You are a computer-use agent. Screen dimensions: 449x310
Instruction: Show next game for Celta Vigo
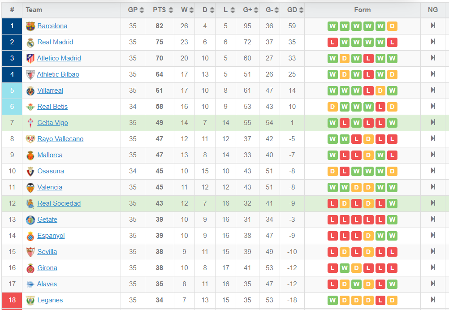click(x=433, y=122)
